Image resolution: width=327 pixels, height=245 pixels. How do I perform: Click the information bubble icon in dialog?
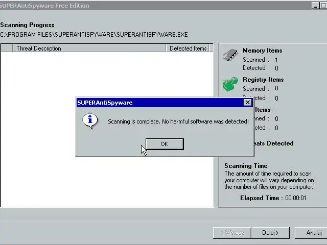tap(90, 121)
